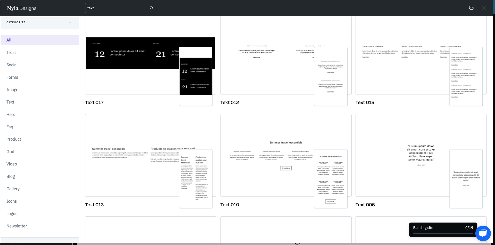This screenshot has width=495, height=245.
Task: Open the chat support bubble
Action: pyautogui.click(x=483, y=233)
